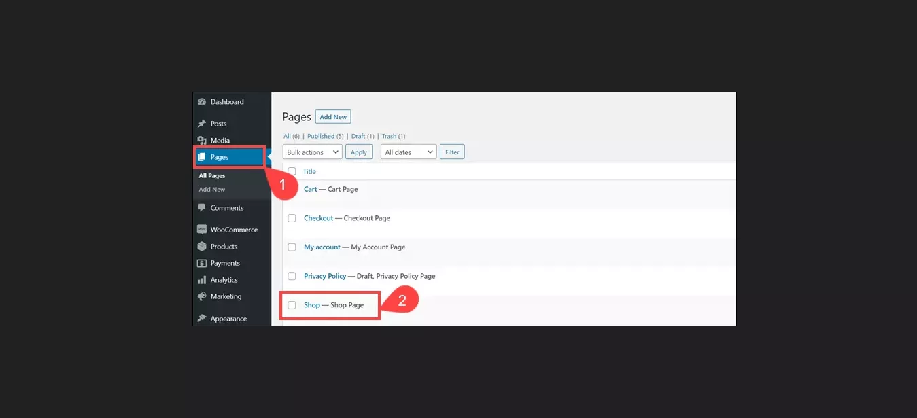Open the Analytics bar-chart icon
Screen dimensions: 917x418
tap(202, 279)
